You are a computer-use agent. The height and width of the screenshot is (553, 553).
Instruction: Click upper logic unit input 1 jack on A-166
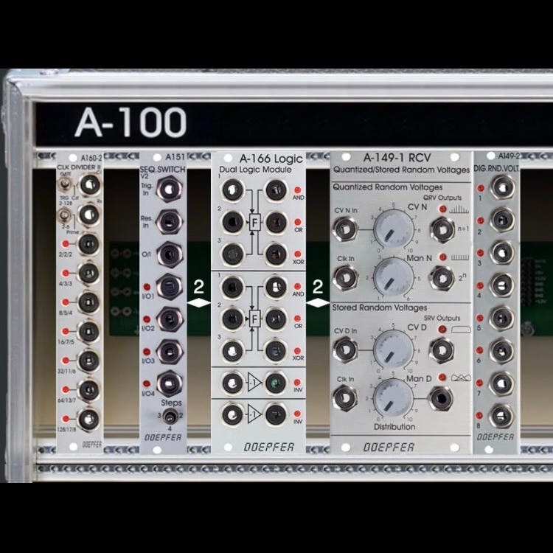click(233, 190)
